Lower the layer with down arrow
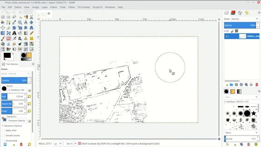261x147 pixels. click(241, 85)
